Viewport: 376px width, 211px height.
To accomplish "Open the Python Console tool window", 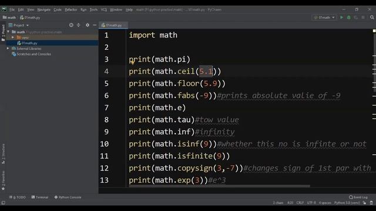I will coord(68,198).
